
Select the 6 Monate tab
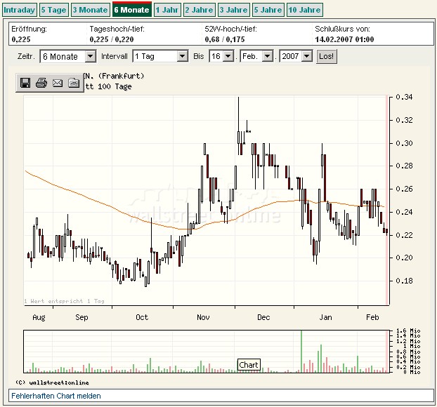[131, 9]
